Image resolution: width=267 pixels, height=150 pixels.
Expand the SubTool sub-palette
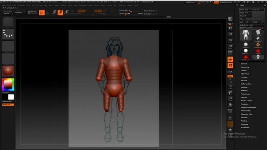pyautogui.click(x=244, y=64)
